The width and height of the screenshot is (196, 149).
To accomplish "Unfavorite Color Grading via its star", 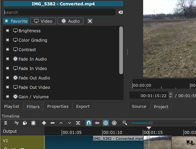I will click(x=8, y=40).
